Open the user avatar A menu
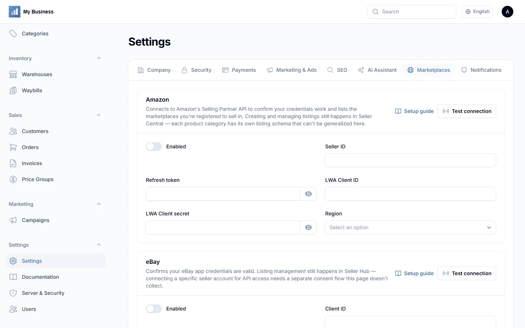 tap(507, 12)
